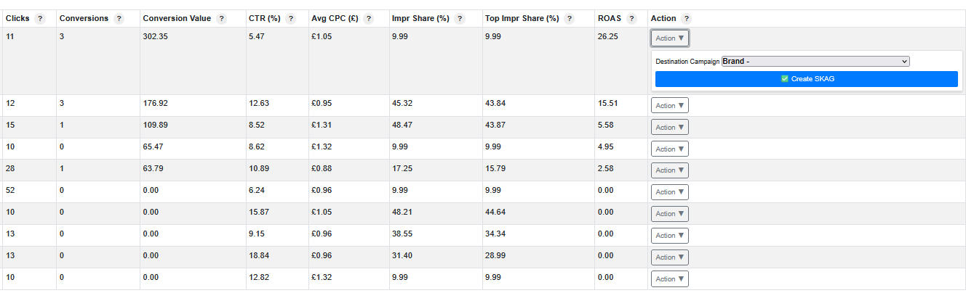The height and width of the screenshot is (293, 966).
Task: Show help for Impr Share (%) column
Action: (460, 19)
